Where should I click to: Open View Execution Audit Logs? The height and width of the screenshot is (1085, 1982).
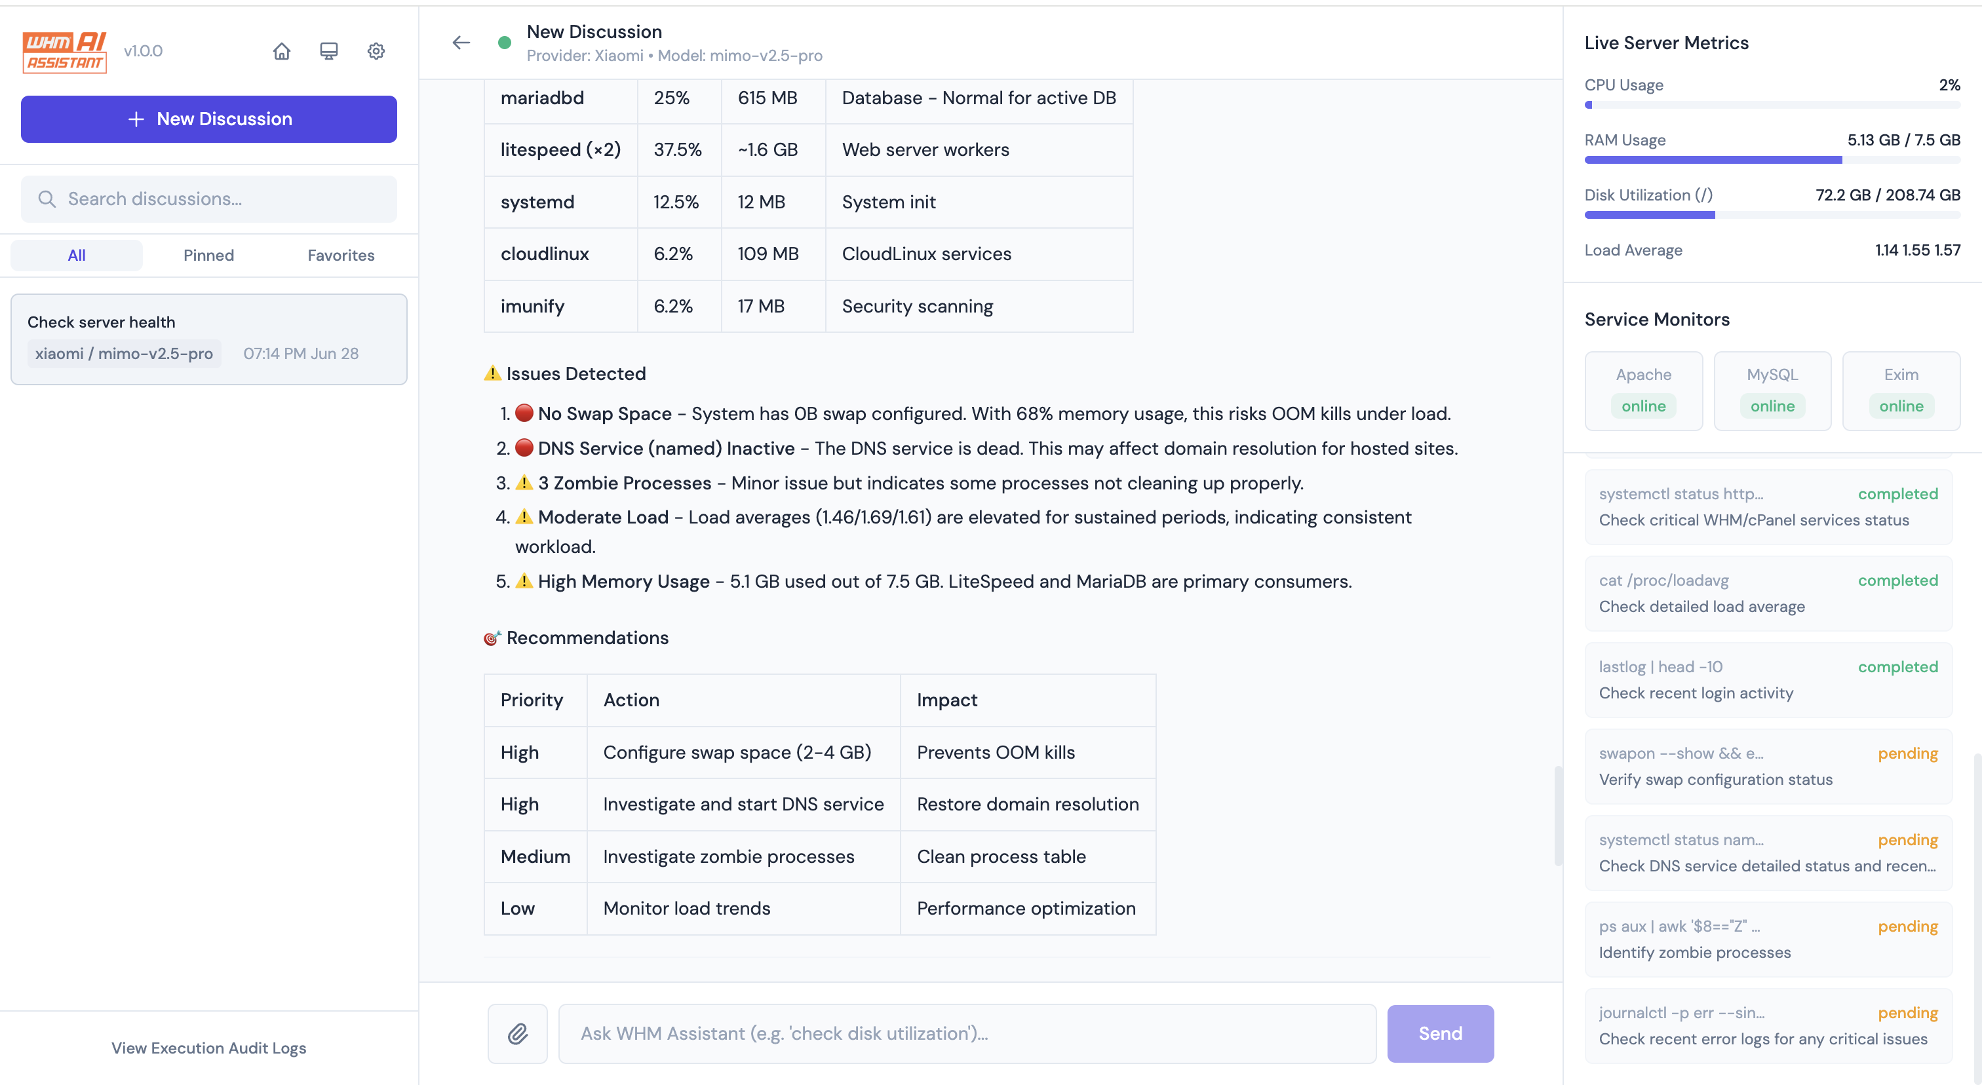click(x=208, y=1047)
